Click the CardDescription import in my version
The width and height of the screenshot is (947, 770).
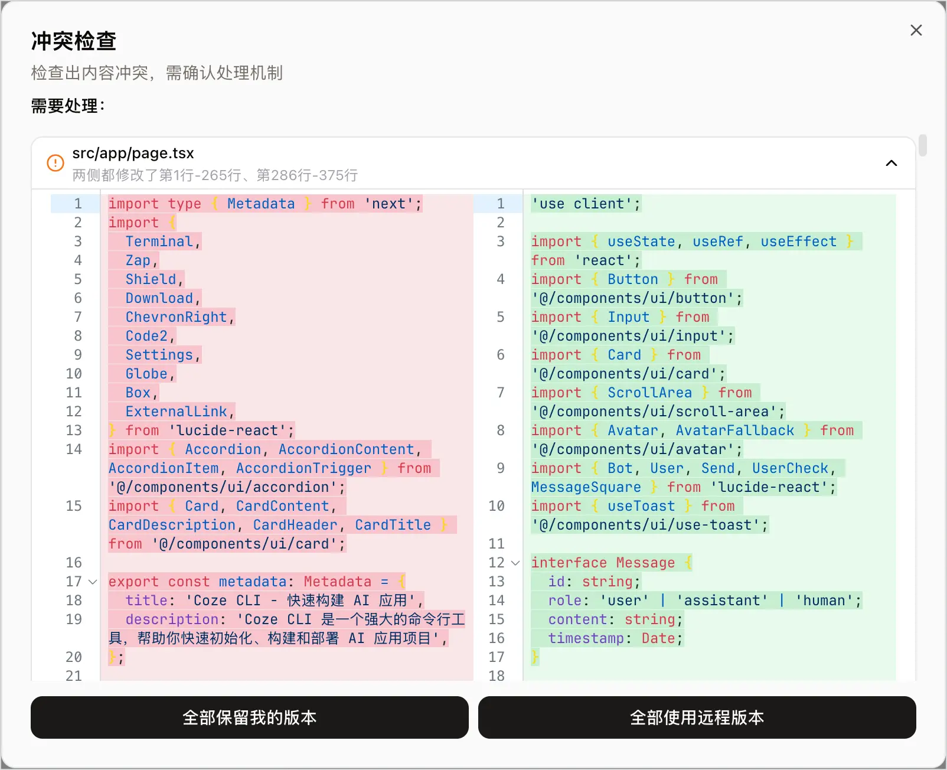172,525
